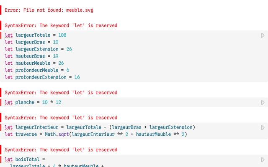Screen dimensions: 268x167
Task: Run the planche cell with play icon
Action: (x=263, y=103)
